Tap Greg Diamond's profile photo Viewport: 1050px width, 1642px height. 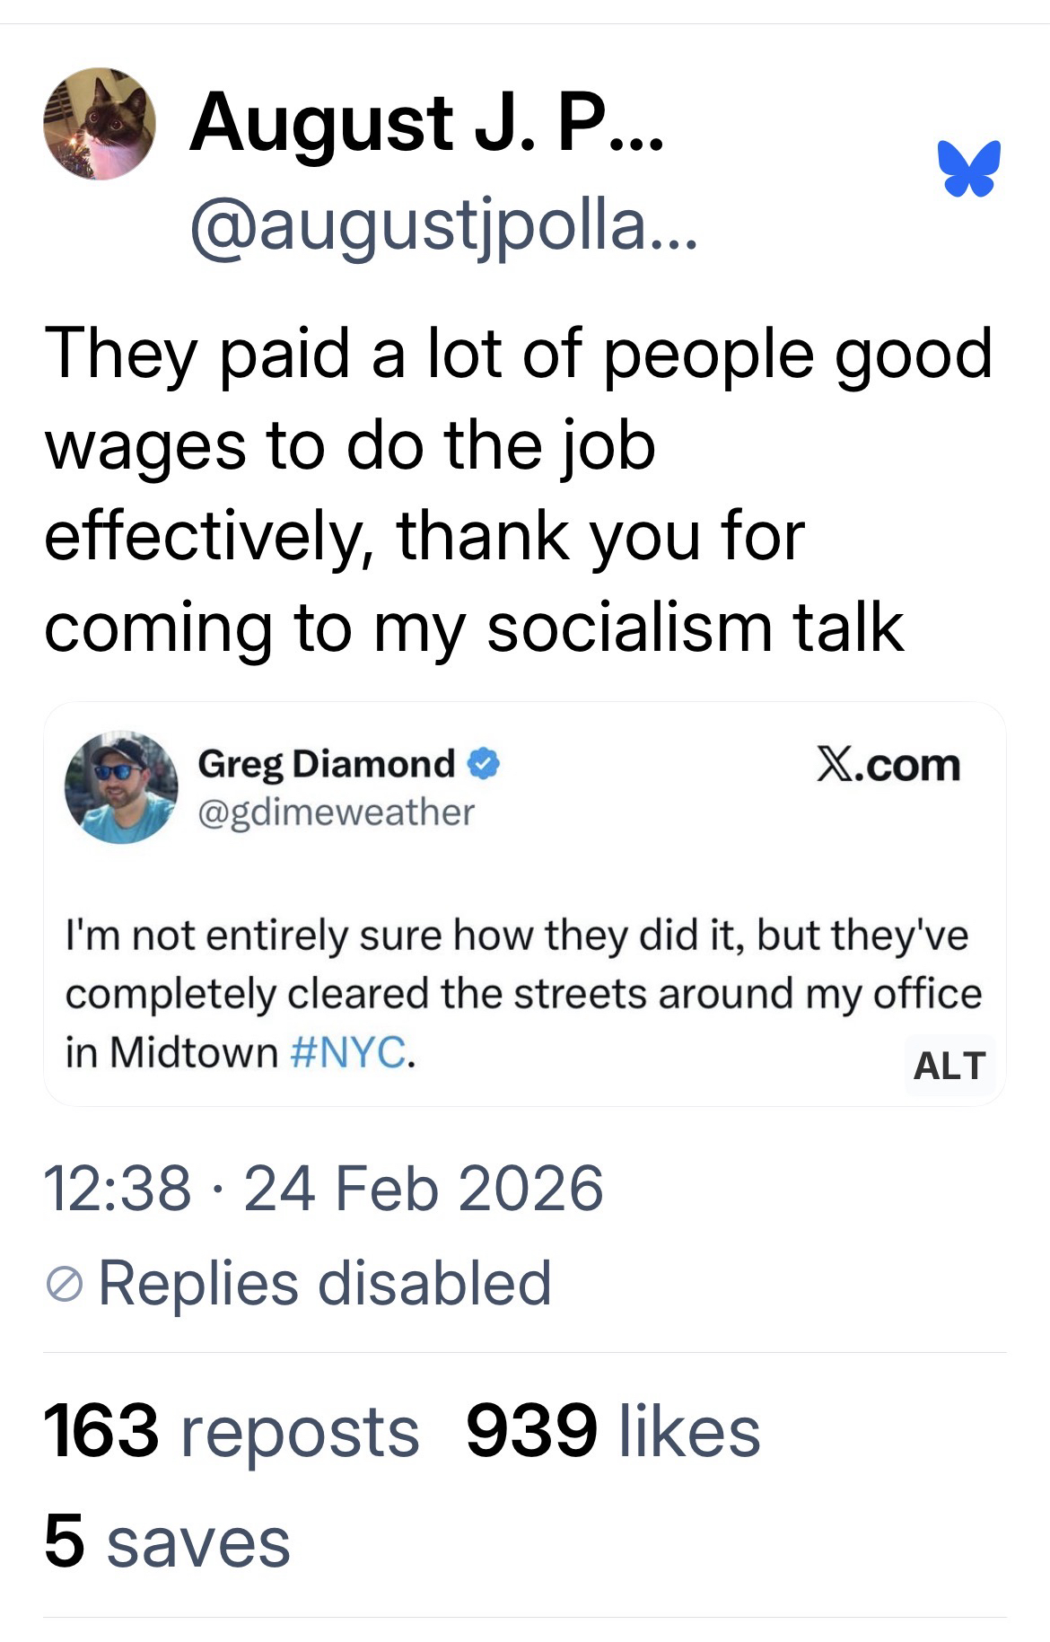coord(120,787)
